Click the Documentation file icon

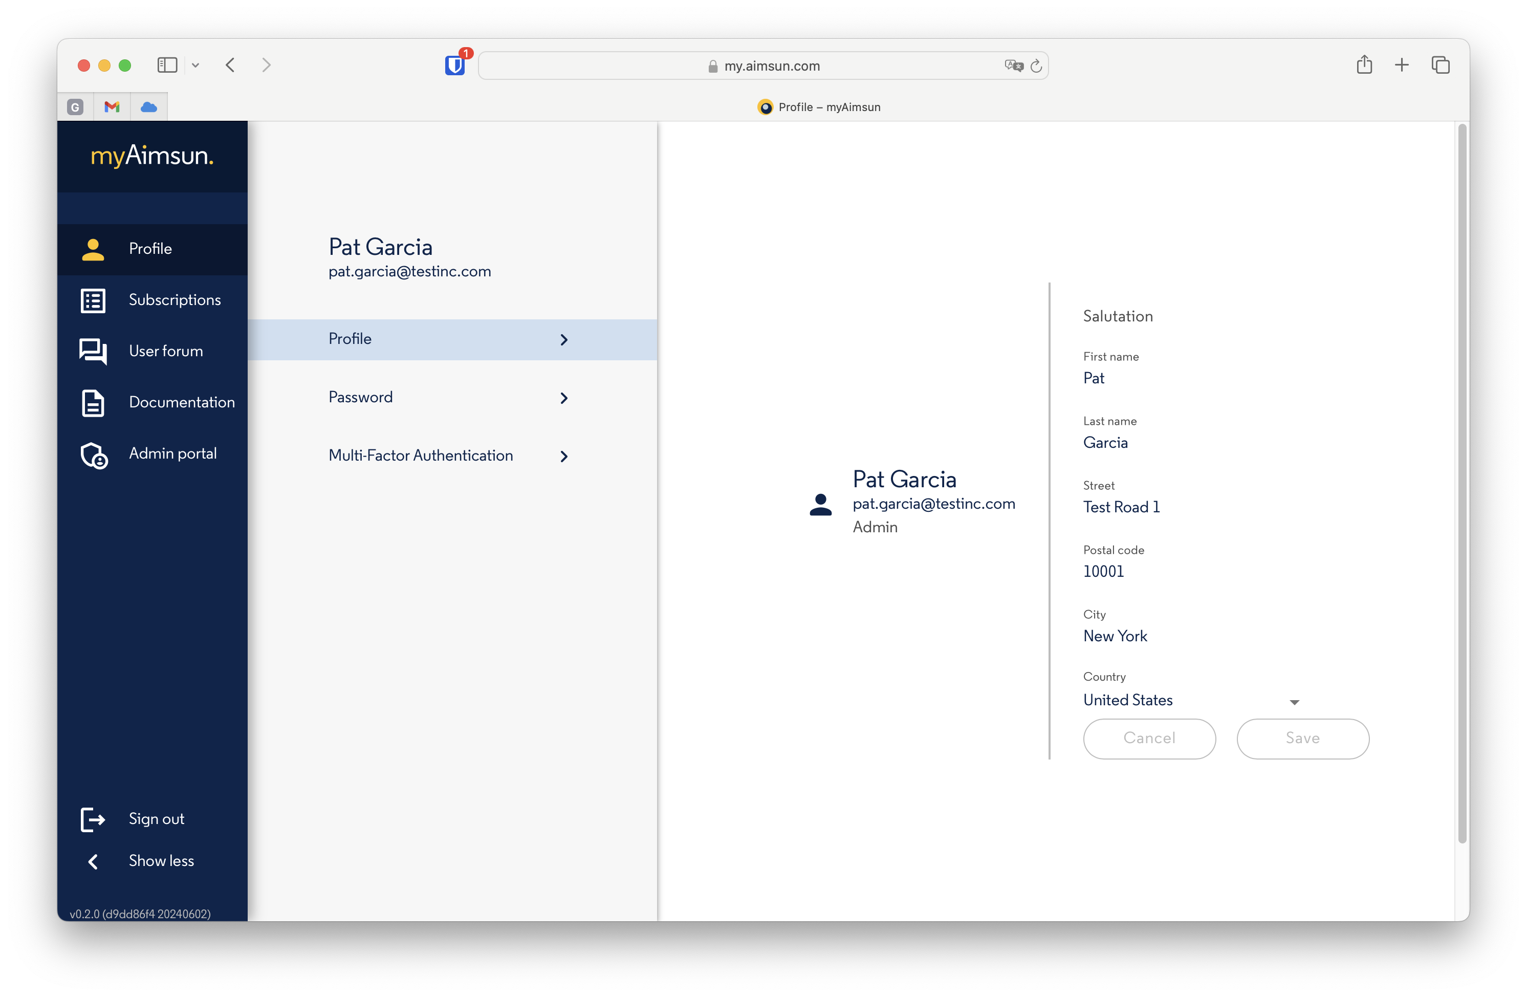click(93, 403)
